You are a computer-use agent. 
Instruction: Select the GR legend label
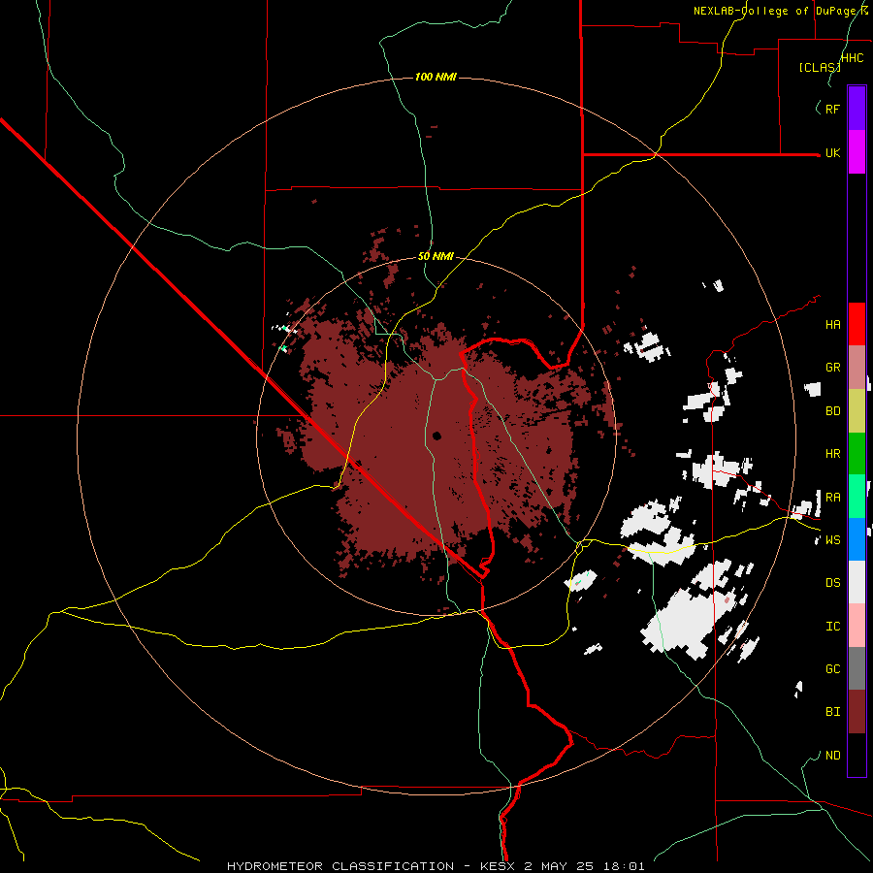coord(832,368)
